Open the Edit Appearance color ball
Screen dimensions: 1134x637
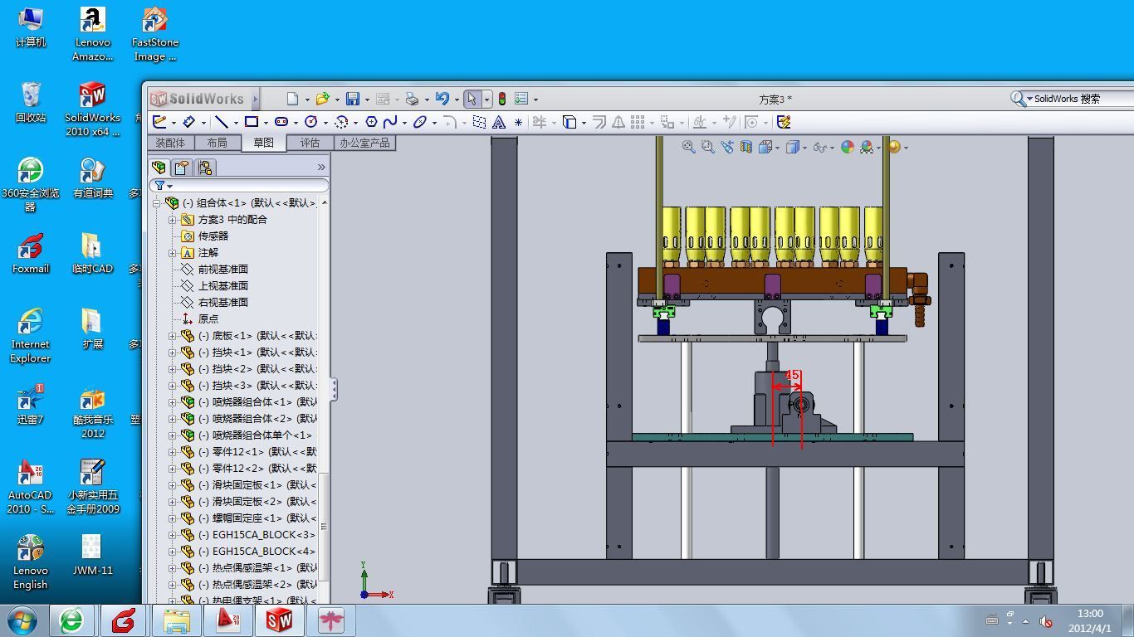click(848, 147)
